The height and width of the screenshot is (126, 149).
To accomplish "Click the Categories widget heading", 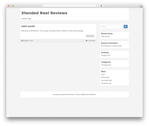I will (106, 62).
